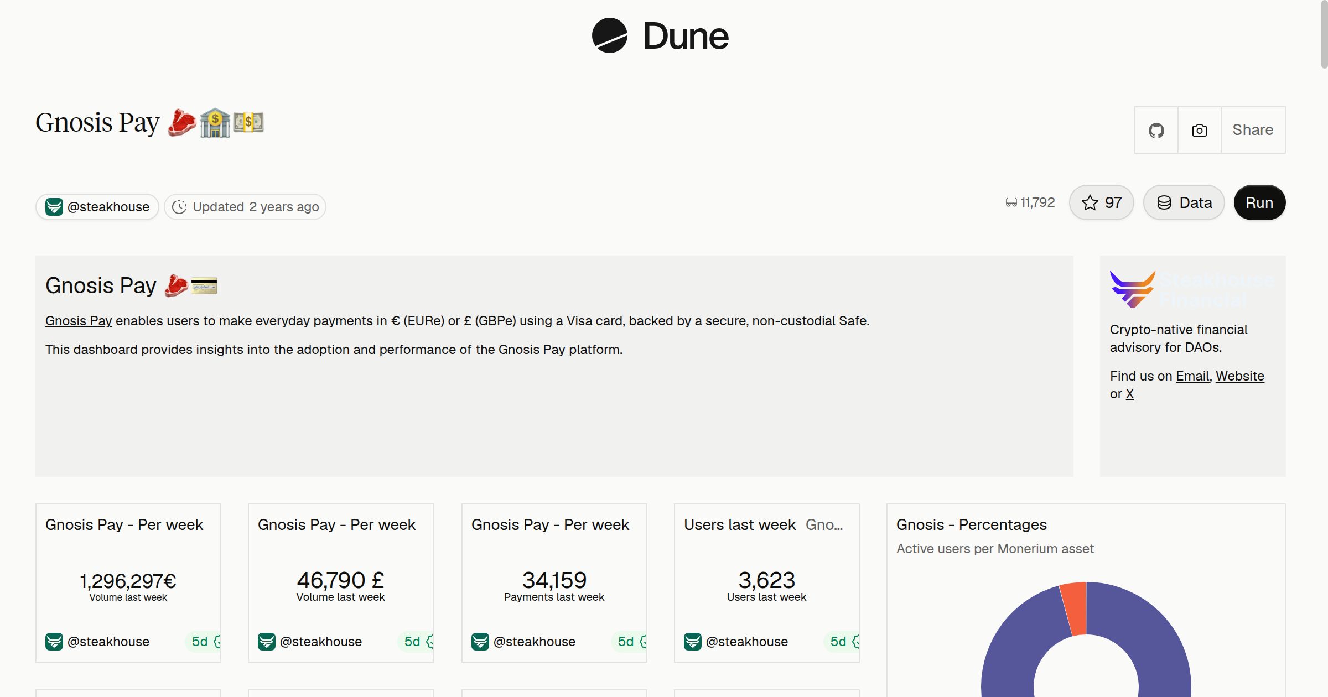Viewport: 1328px width, 697px height.
Task: Click the 'Active users per Monerium asset' subtitle
Action: [995, 549]
